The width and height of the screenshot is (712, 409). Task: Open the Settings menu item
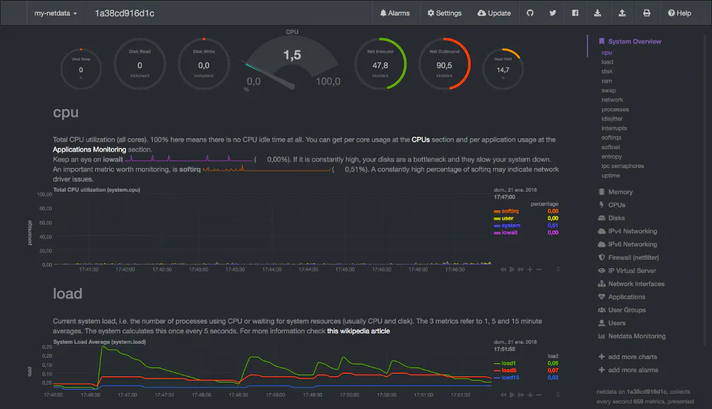point(444,13)
